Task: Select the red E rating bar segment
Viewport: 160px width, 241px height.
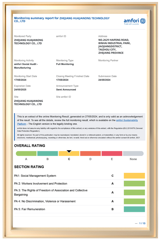Action: pyautogui.click(x=112, y=153)
